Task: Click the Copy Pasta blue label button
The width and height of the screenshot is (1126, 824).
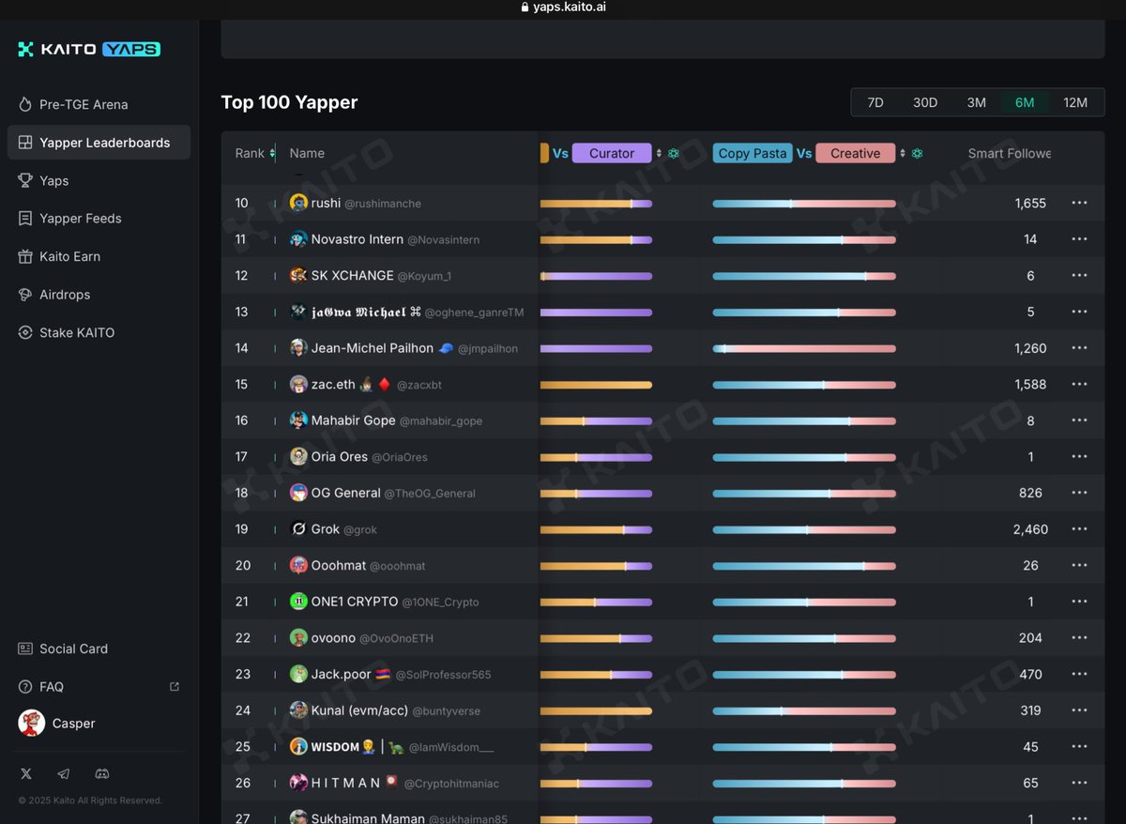Action: pos(753,153)
